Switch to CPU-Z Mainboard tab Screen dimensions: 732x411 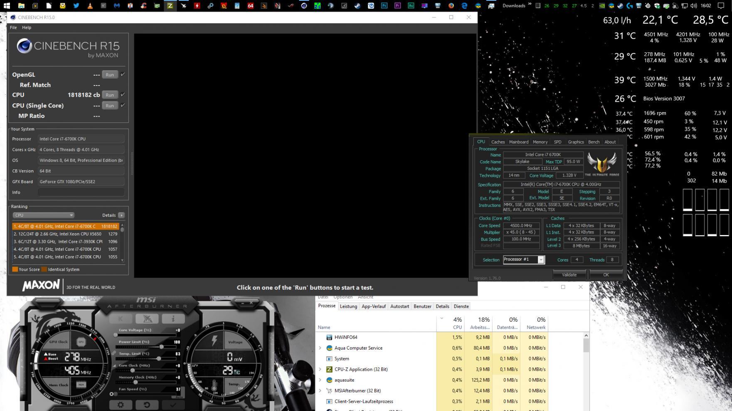(x=519, y=142)
